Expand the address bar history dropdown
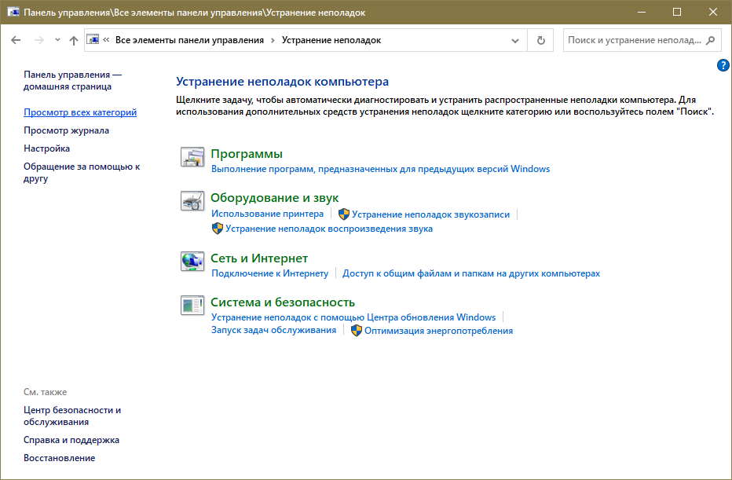The image size is (732, 480). pyautogui.click(x=515, y=40)
